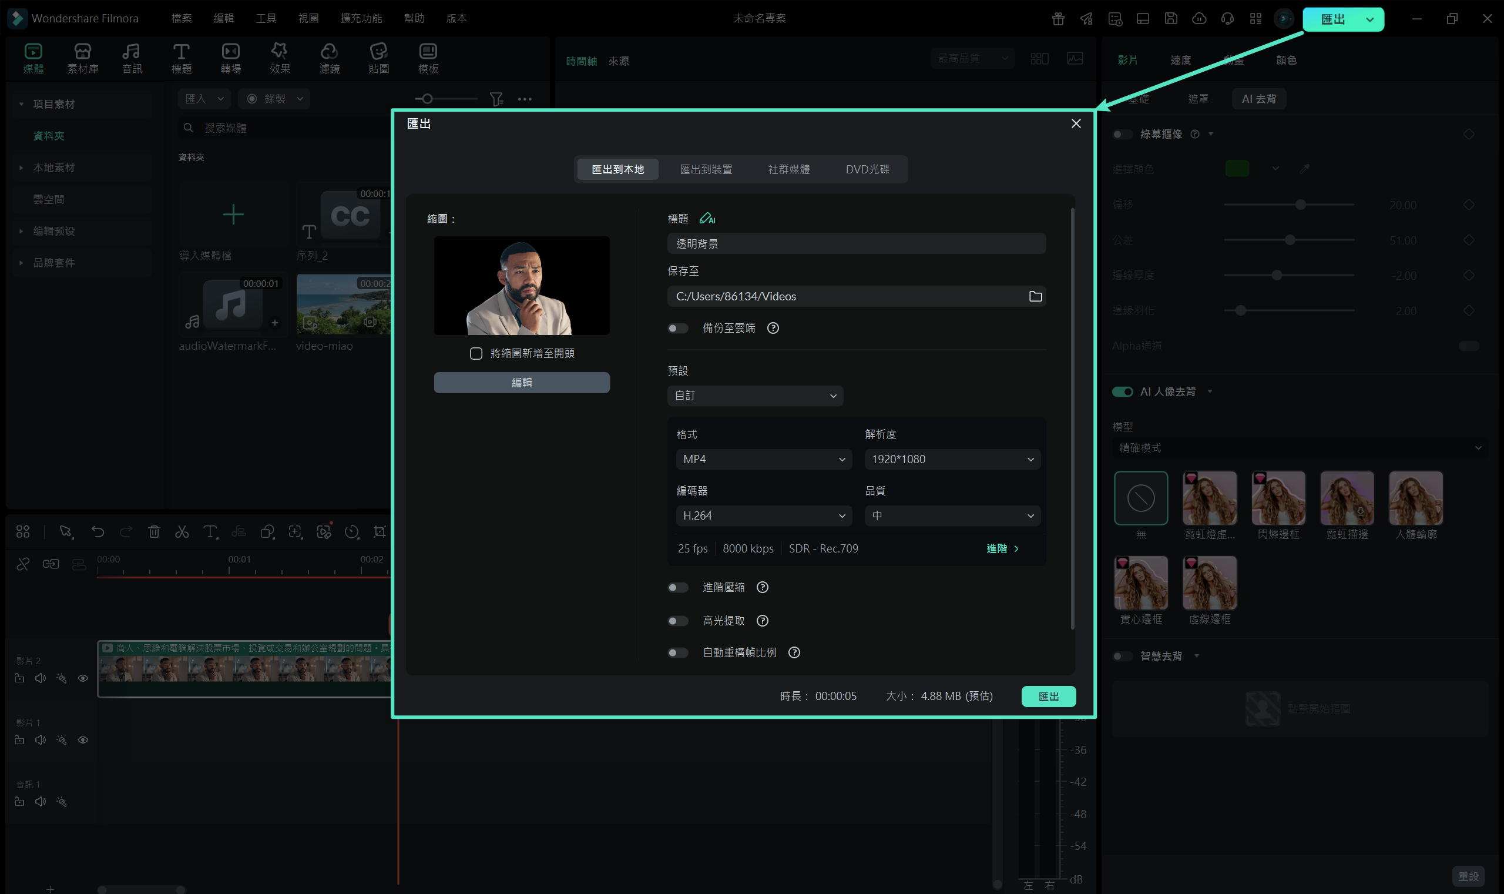The width and height of the screenshot is (1504, 894).
Task: Click the AI title generator icon
Action: click(707, 218)
